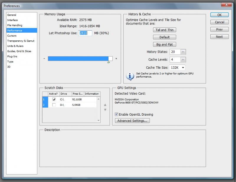Apply the Default cache preset

click(165, 37)
